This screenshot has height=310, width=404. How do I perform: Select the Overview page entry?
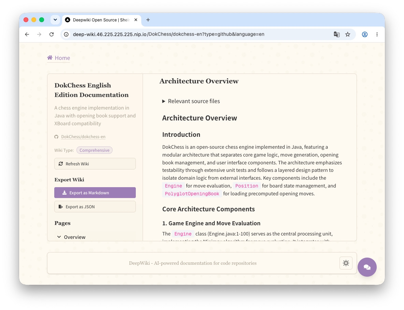tap(74, 237)
